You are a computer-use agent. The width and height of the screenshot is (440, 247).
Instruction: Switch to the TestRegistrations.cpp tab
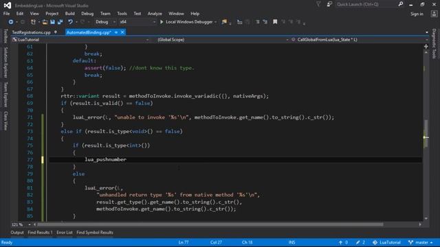point(31,32)
